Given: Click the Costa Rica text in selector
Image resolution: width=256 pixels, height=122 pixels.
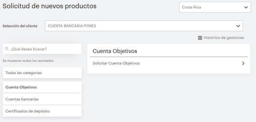Looking at the screenshot, I should point(192,7).
